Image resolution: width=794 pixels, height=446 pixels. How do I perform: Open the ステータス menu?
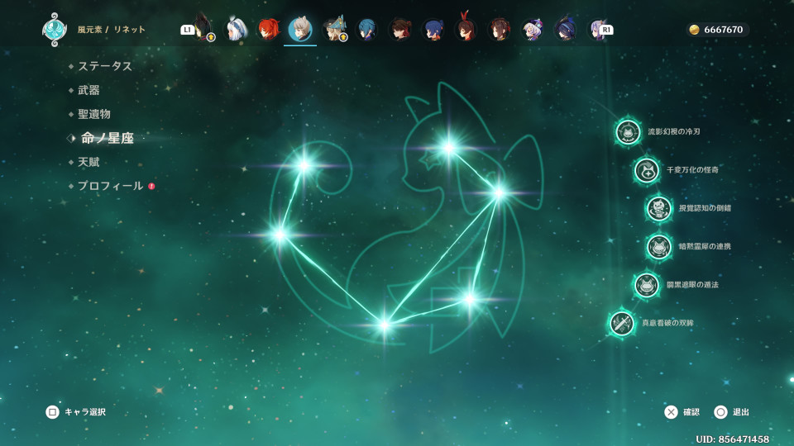click(x=105, y=66)
